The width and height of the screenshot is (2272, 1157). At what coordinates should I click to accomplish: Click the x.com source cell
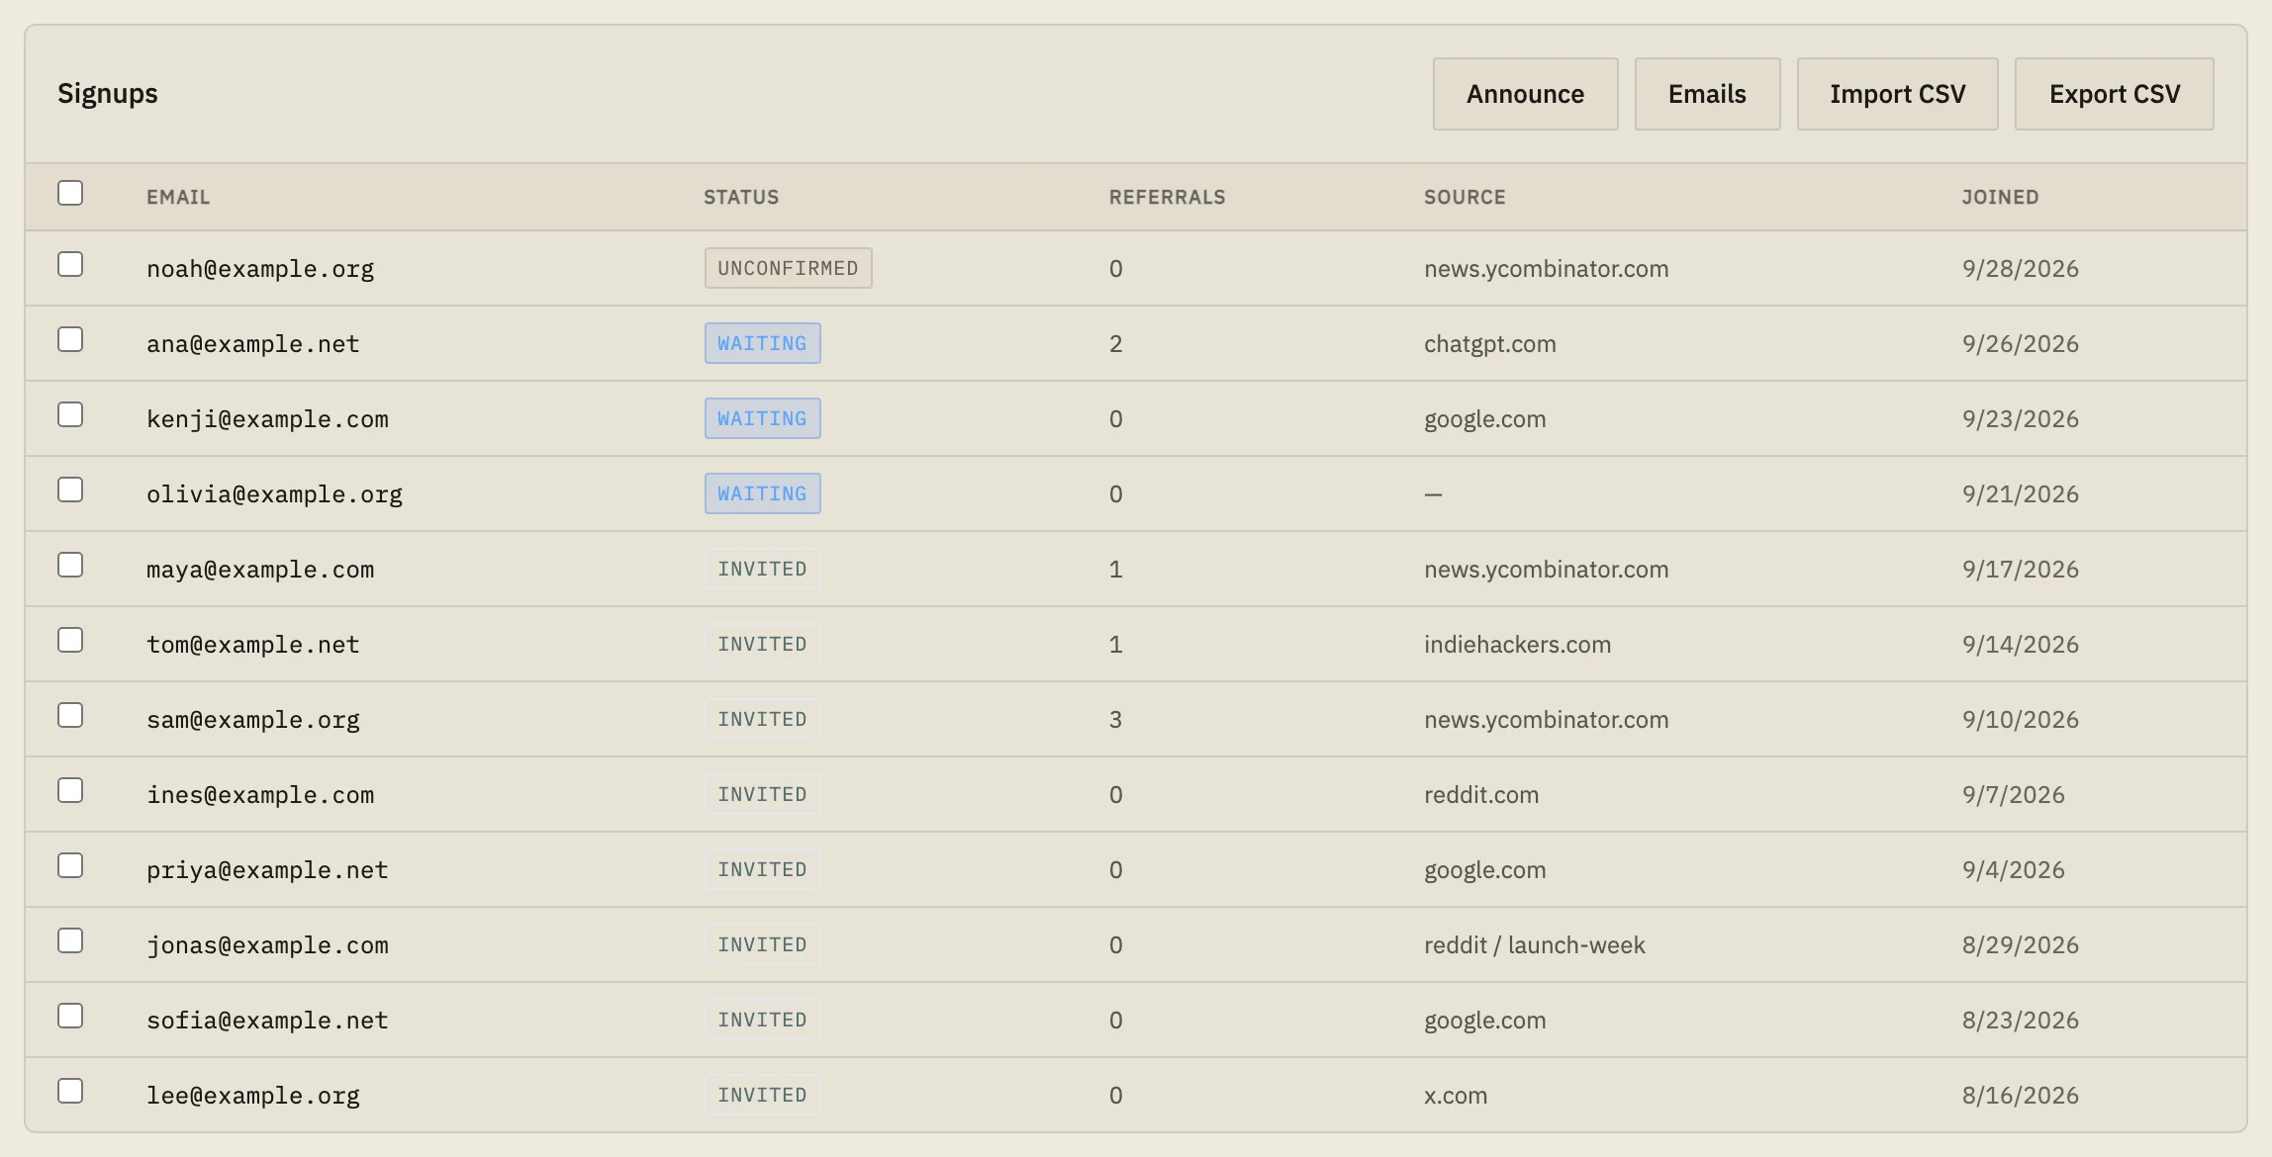pos(1456,1096)
